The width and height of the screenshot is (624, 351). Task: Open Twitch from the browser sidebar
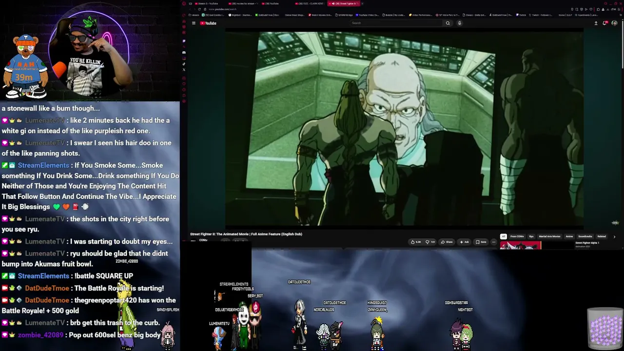tap(184, 40)
